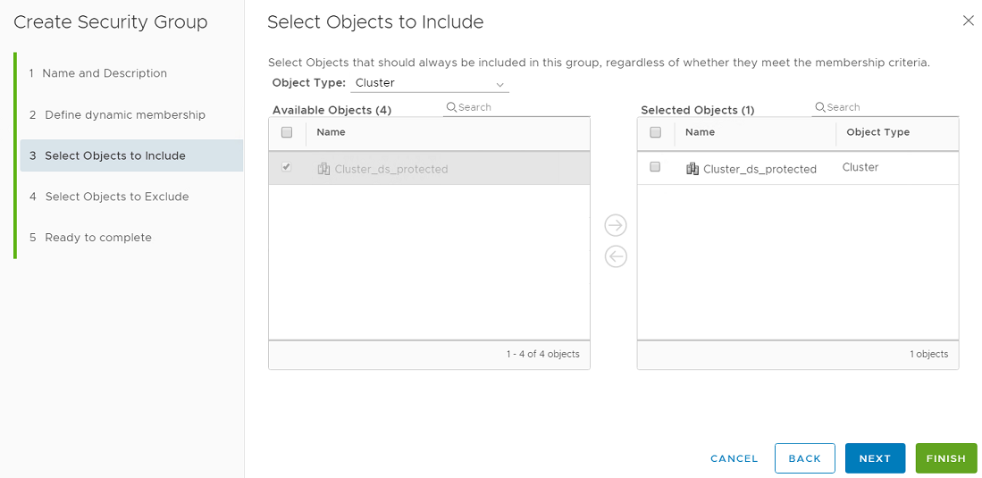The height and width of the screenshot is (478, 982).
Task: Click the right arrow move-to-selected icon
Action: coord(616,225)
